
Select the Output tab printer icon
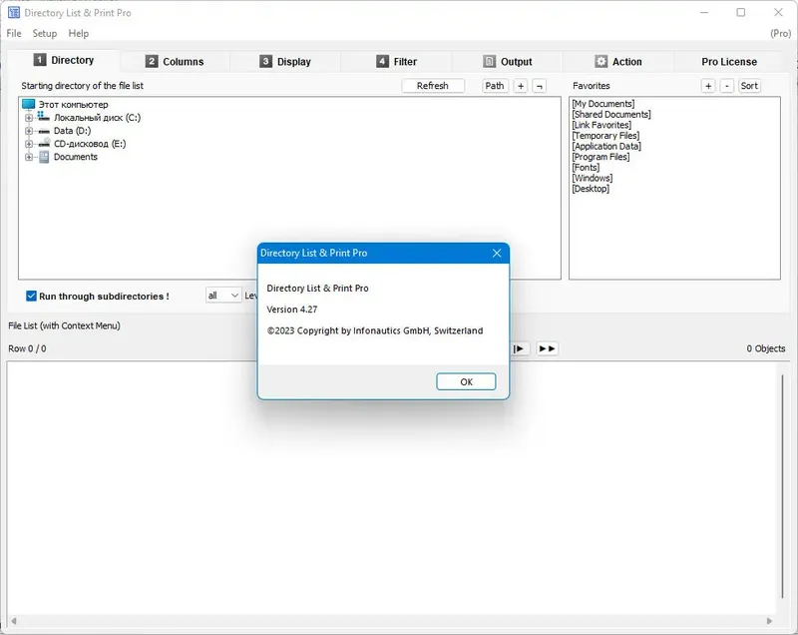pyautogui.click(x=487, y=61)
